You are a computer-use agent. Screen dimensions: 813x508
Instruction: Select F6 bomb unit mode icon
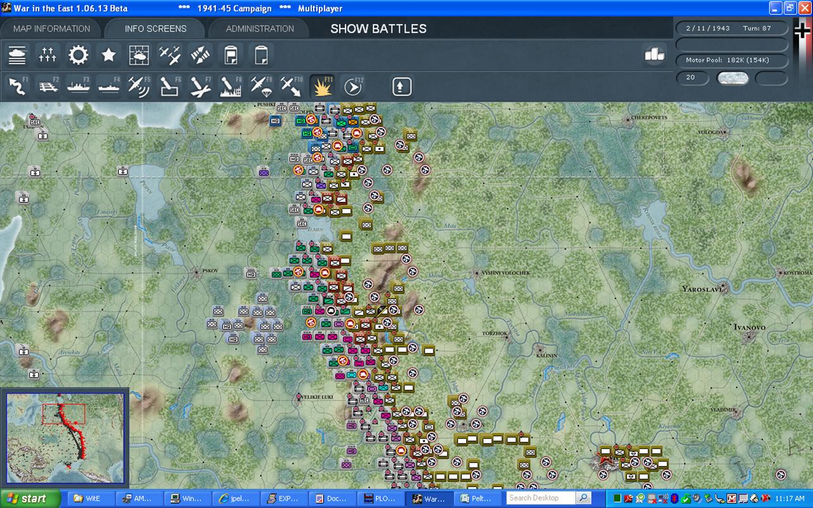click(170, 86)
